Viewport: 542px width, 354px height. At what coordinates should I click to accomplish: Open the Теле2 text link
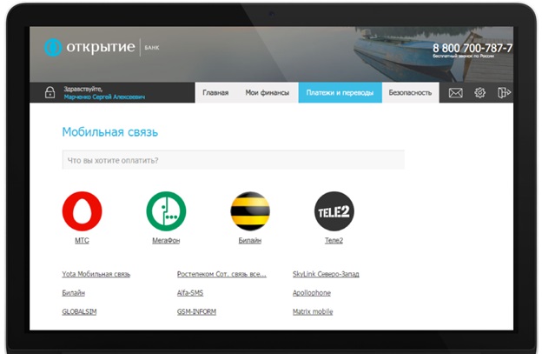[x=334, y=240]
